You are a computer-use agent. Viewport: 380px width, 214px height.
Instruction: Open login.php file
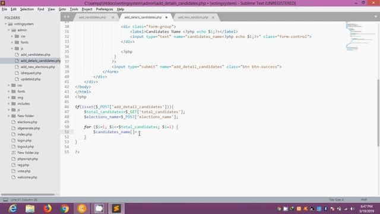tap(24, 140)
